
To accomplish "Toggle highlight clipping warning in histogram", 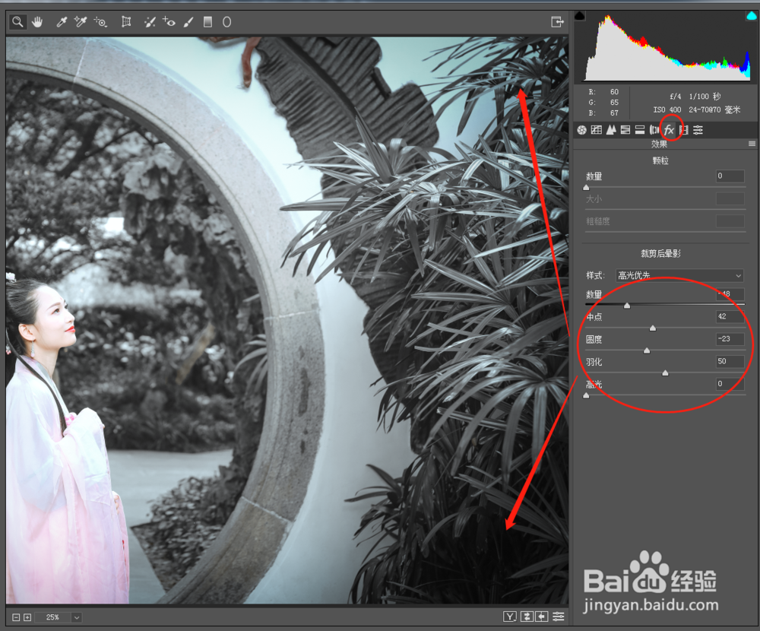I will click(x=751, y=15).
